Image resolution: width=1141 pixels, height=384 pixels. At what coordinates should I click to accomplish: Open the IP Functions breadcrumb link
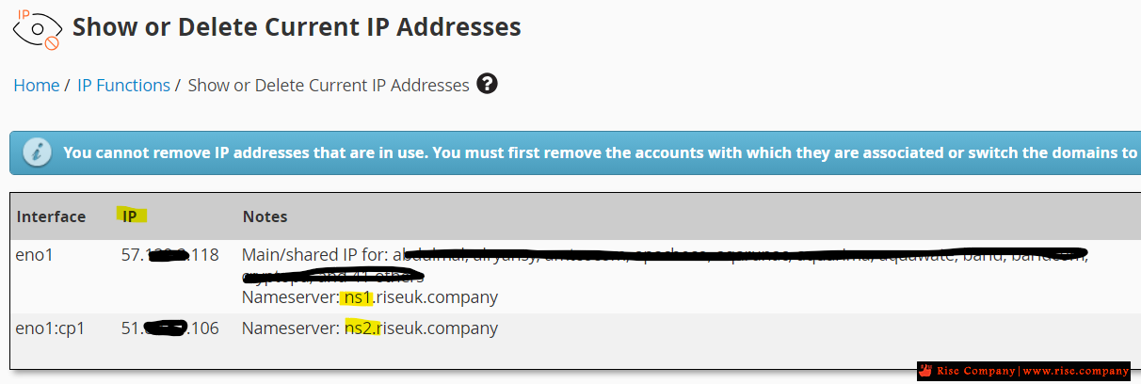(123, 85)
